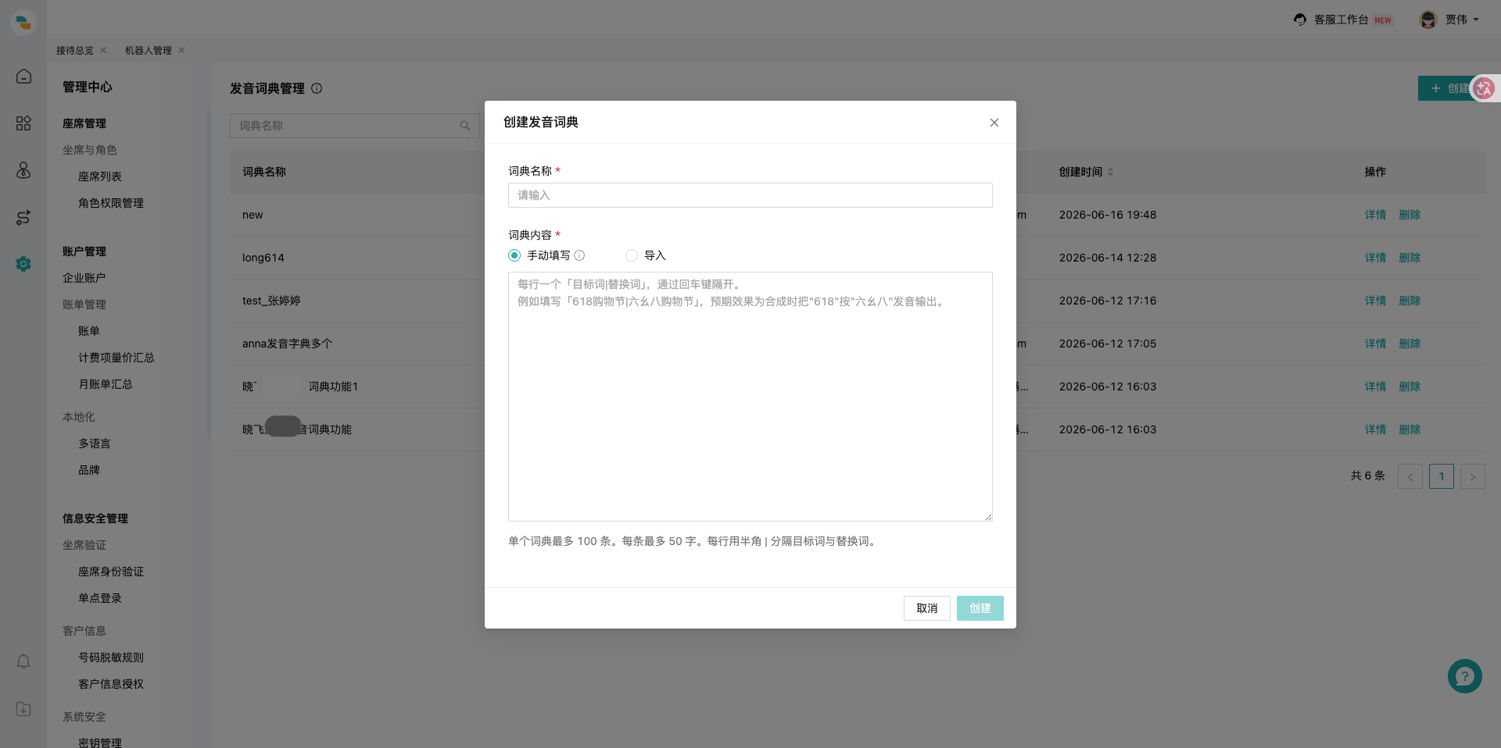Select the 导入 radio button
This screenshot has height=748, width=1501.
point(632,255)
